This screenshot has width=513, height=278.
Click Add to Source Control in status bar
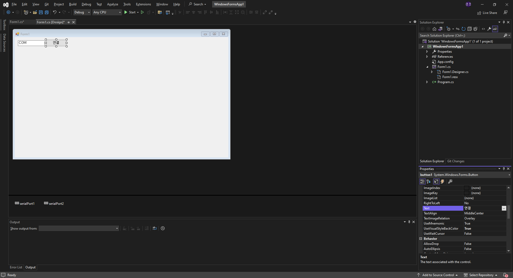coord(438,275)
